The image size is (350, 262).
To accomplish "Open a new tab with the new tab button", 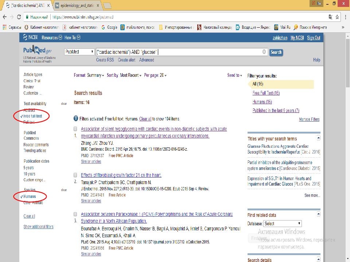I will (x=107, y=6).
